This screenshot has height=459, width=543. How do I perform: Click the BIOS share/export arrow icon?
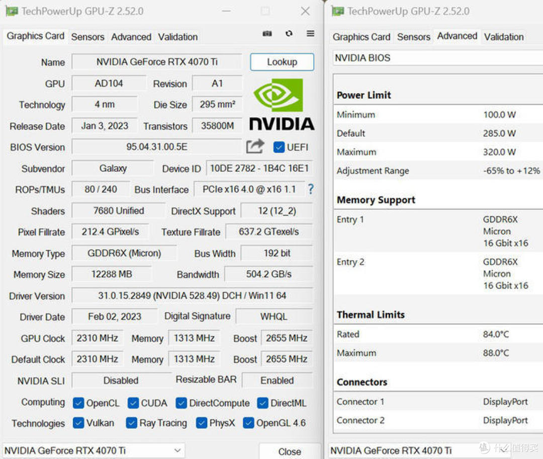tap(255, 146)
